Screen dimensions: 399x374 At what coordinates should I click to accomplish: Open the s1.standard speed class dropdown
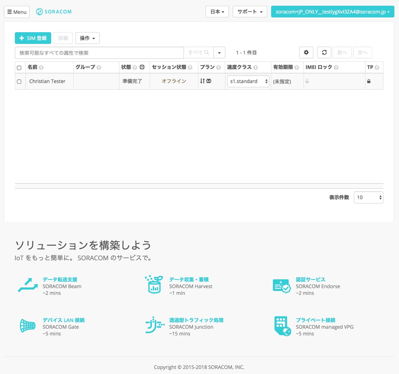click(x=248, y=81)
